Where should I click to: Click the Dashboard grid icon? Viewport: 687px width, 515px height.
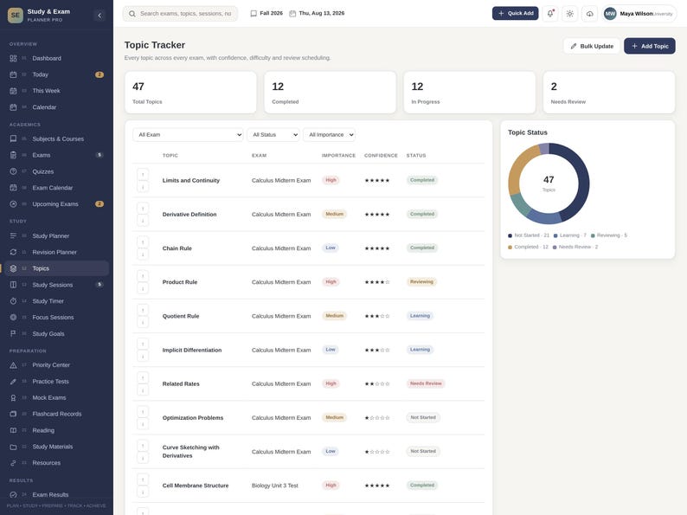point(13,58)
